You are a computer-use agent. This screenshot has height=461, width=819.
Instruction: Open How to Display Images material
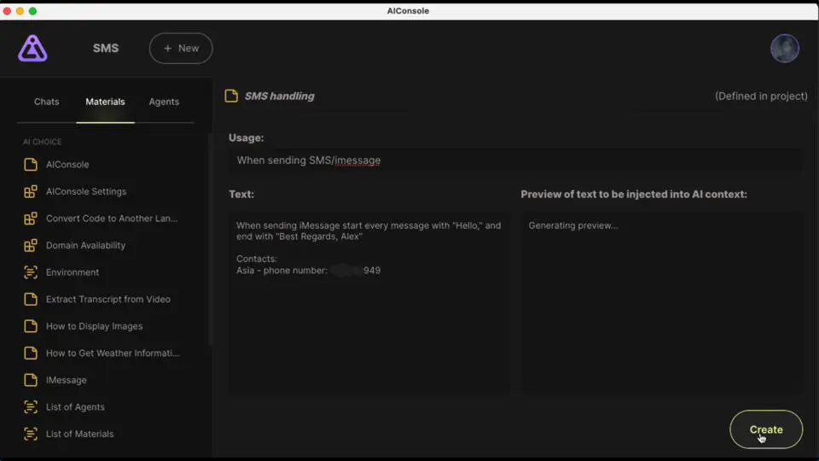pos(94,326)
